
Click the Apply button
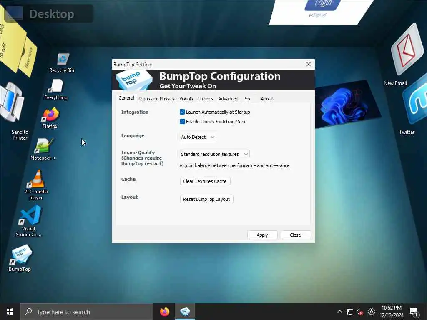262,235
